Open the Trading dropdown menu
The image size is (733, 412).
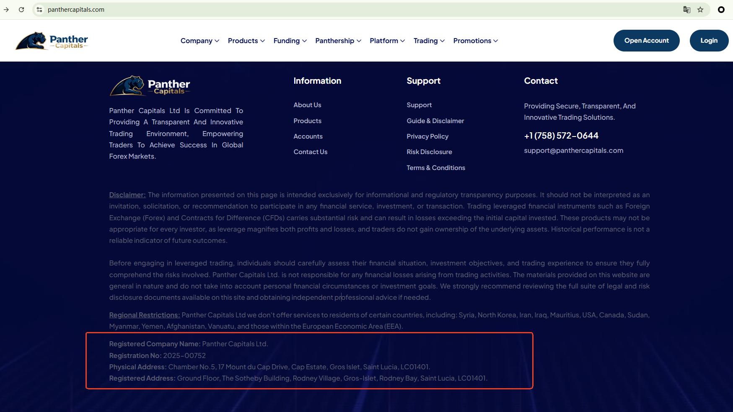429,41
